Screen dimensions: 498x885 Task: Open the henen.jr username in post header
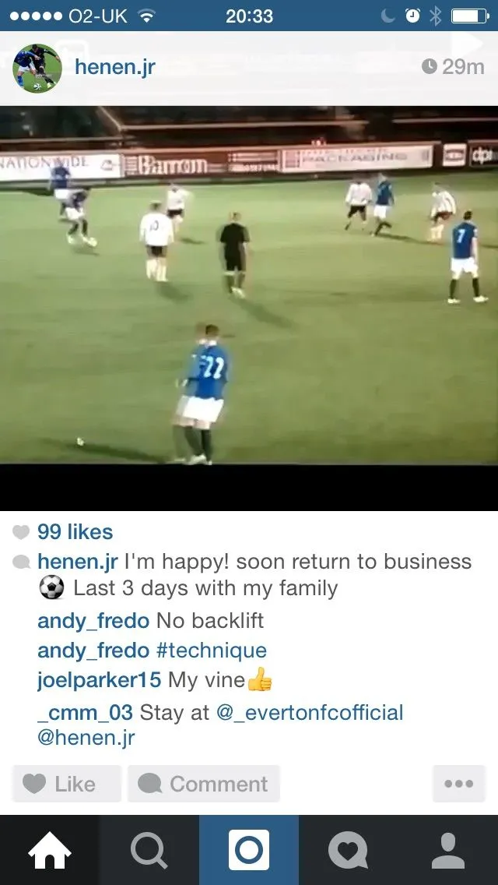pyautogui.click(x=115, y=67)
